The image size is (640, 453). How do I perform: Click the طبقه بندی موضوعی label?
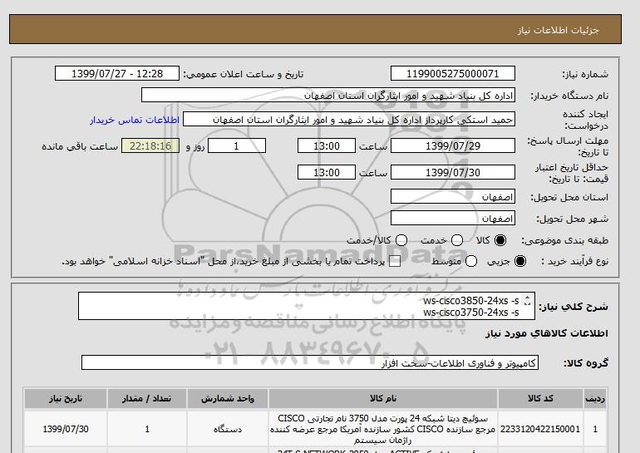565,240
